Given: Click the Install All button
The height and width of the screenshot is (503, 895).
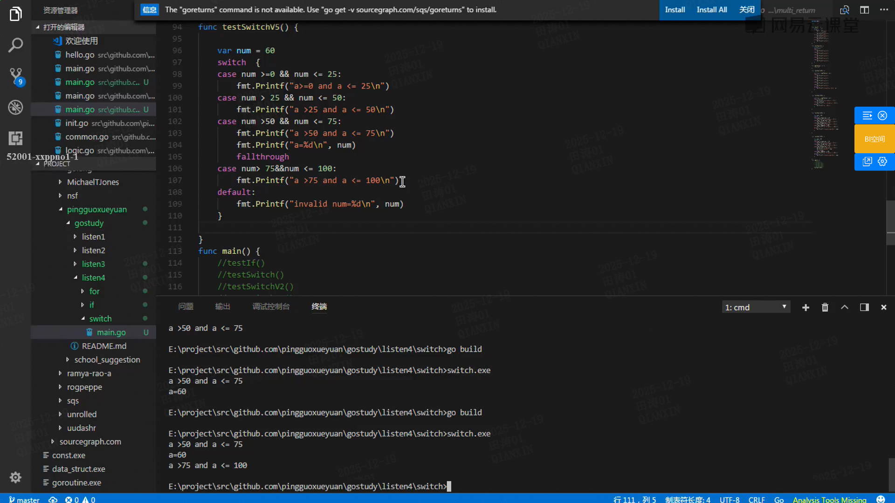Looking at the screenshot, I should 711,10.
